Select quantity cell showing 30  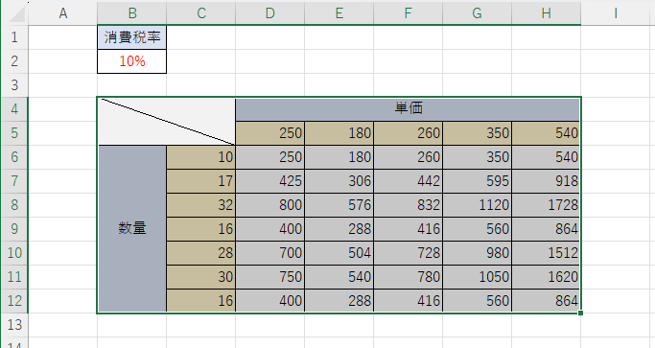pyautogui.click(x=201, y=277)
